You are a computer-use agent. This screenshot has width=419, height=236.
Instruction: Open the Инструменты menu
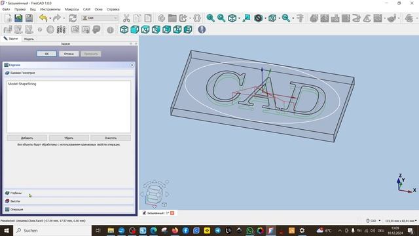(50, 9)
